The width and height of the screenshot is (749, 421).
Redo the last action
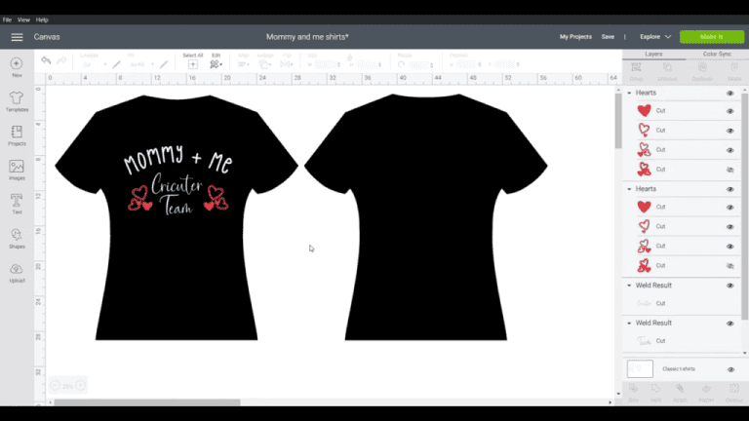click(x=61, y=60)
